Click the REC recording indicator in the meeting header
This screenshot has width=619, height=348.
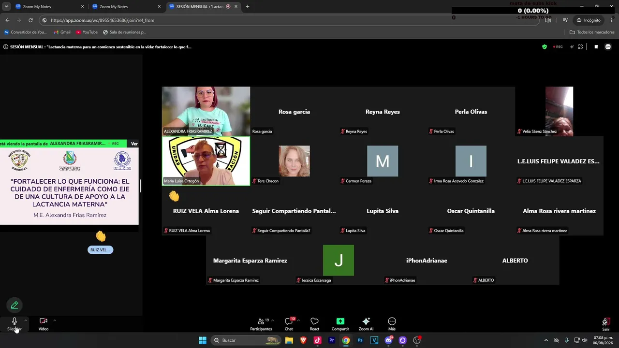(x=558, y=47)
